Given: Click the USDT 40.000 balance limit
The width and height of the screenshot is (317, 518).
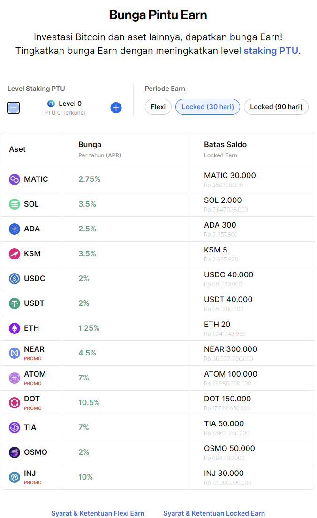Looking at the screenshot, I should [228, 300].
